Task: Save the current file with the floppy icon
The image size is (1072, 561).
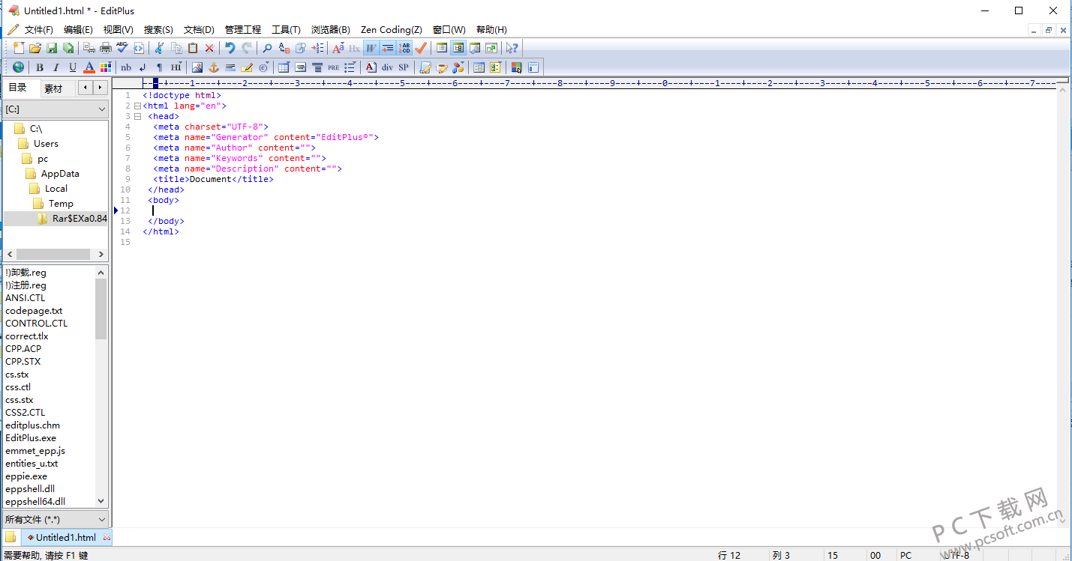Action: [x=52, y=48]
